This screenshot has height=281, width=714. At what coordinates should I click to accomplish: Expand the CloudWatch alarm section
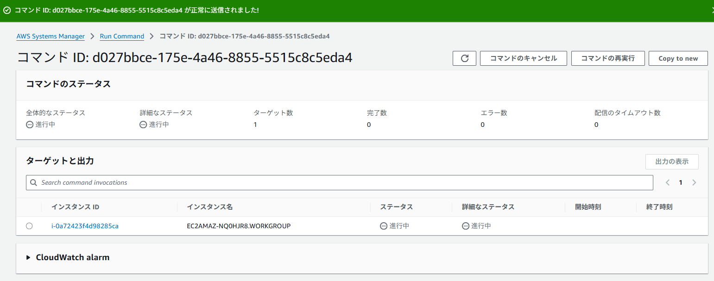click(x=28, y=257)
